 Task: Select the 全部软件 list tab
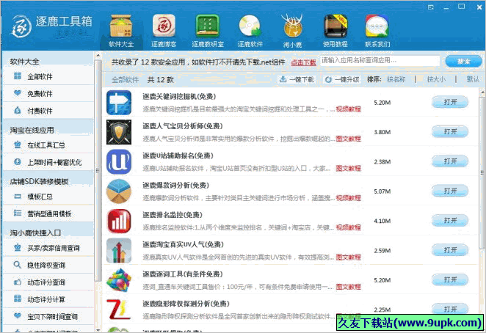[x=125, y=80]
